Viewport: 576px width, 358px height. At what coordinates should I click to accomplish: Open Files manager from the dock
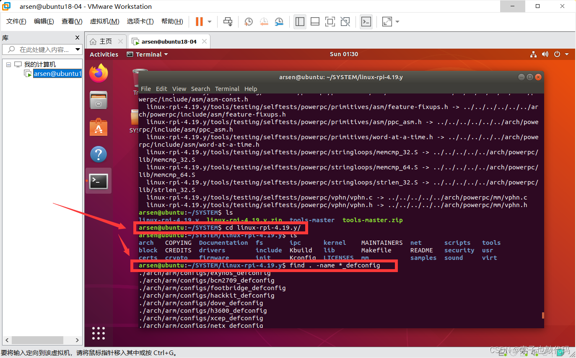pos(99,101)
